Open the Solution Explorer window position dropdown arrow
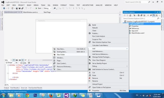 (x=155, y=12)
